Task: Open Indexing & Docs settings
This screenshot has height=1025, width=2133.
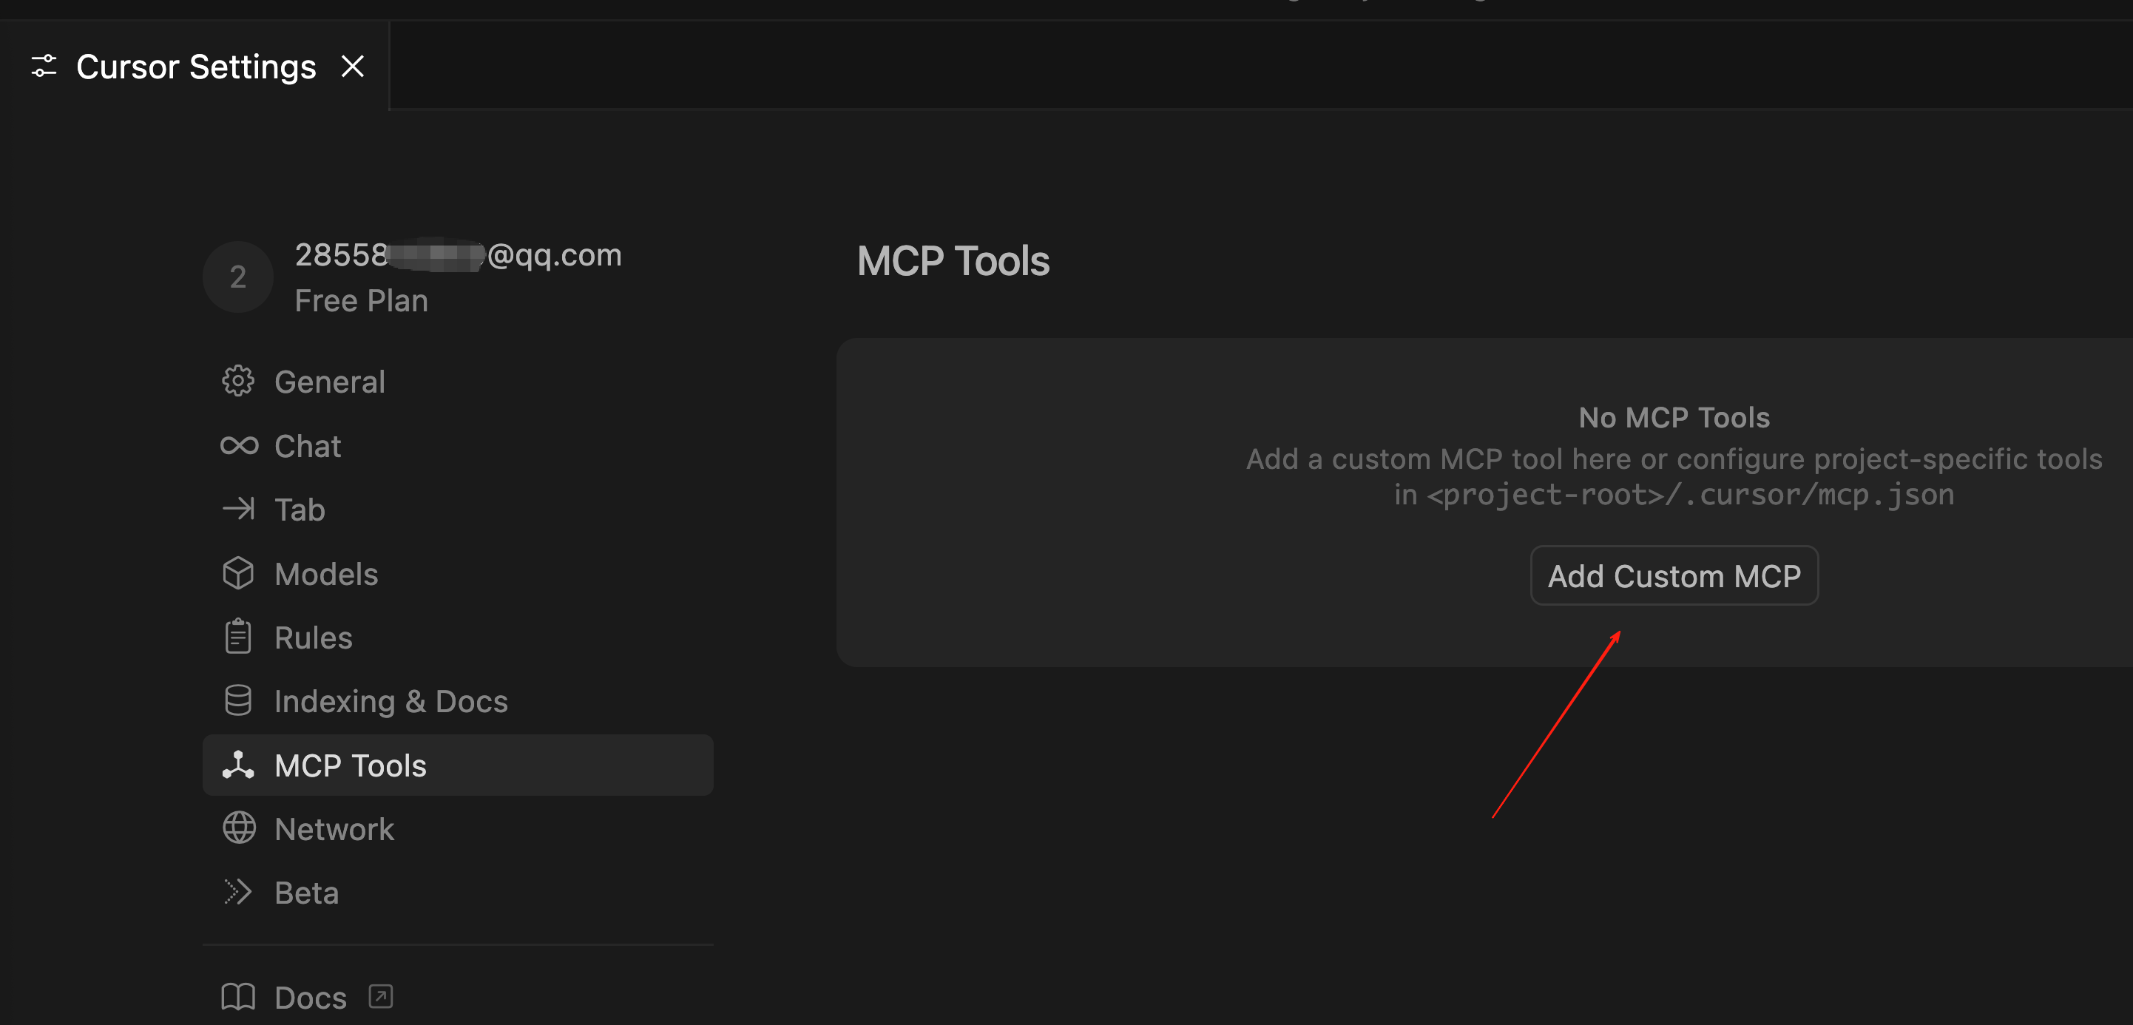Action: point(457,701)
